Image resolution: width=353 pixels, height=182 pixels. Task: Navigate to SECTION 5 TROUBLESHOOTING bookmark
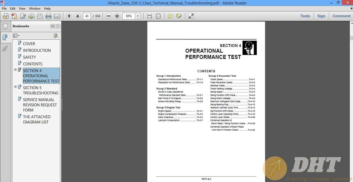(41, 90)
